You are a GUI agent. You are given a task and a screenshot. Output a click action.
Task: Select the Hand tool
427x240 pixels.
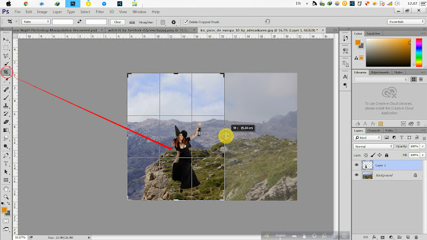coord(6,189)
